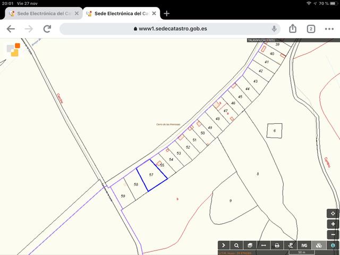The image size is (340, 255).
Task: Zoom out with the minus button
Action: pos(333,234)
